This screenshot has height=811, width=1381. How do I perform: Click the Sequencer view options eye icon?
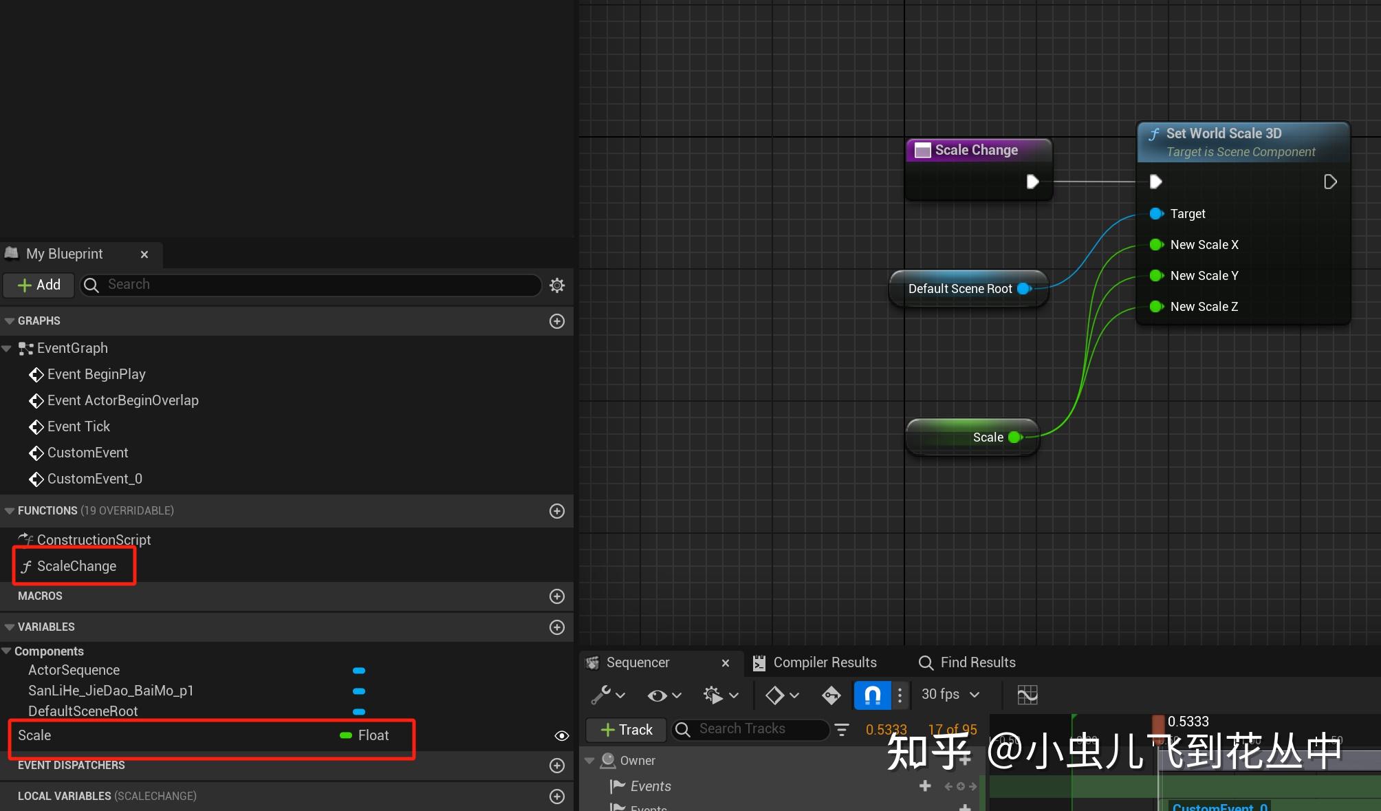click(x=657, y=695)
